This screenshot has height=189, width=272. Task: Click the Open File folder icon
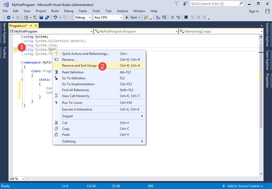tap(35, 17)
